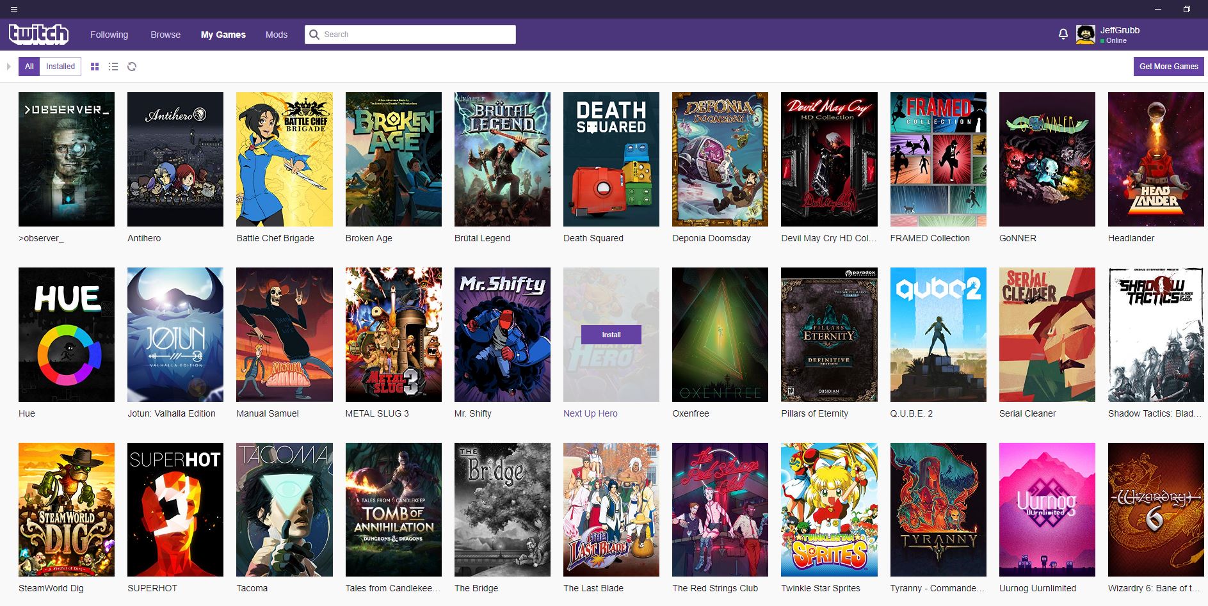Open Serial Cleaner cover art
Image resolution: width=1208 pixels, height=606 pixels.
coord(1047,335)
